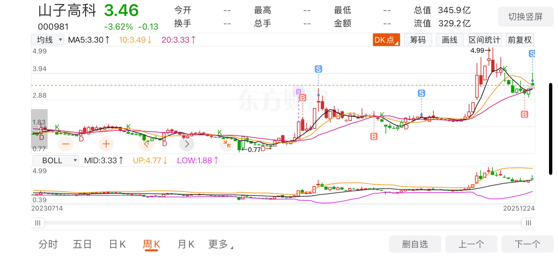The image size is (558, 258).
Task: Tap the stock name 山子高科
Action: 67,11
